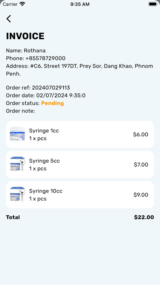Screen dimensions: 160x285
Task: Tap the $22.00 total amount
Action: [x=144, y=217]
